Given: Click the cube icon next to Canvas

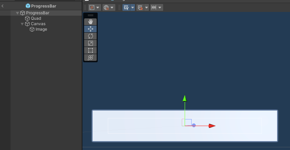Looking at the screenshot, I should point(27,24).
